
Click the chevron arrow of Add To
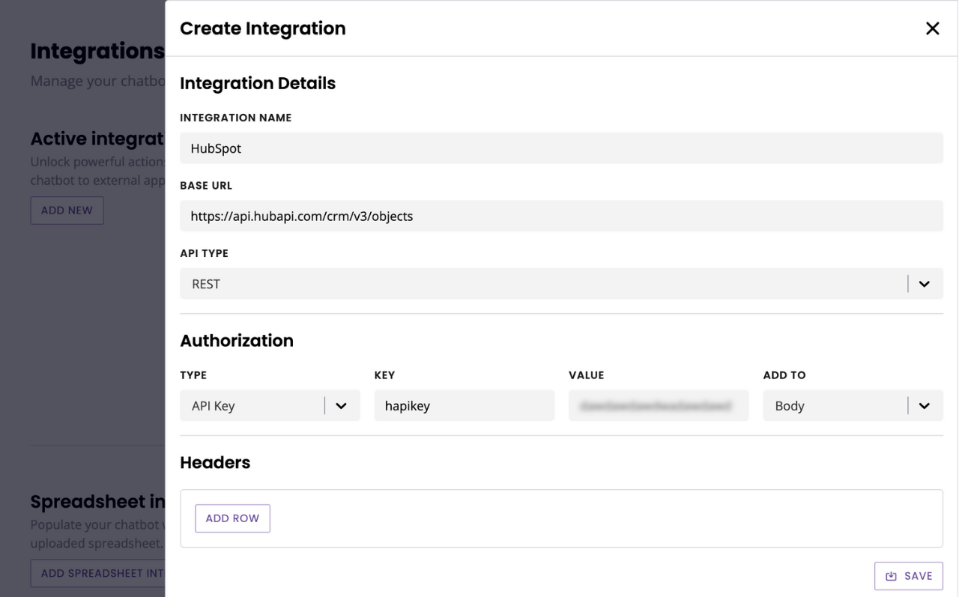[x=925, y=406]
